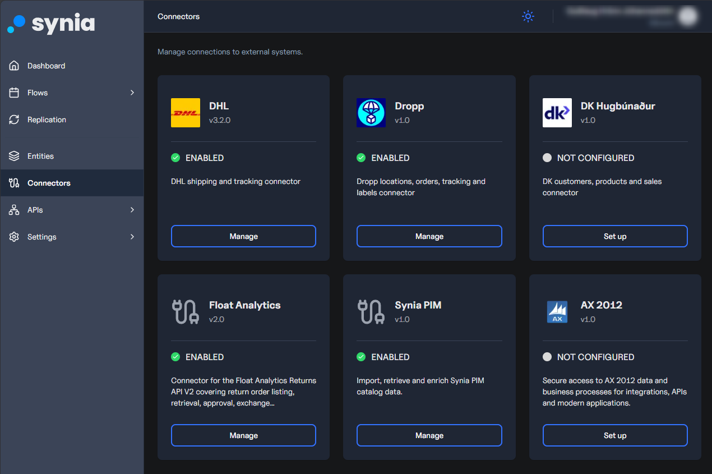Open Dashboard from the sidebar
712x474 pixels.
(72, 66)
